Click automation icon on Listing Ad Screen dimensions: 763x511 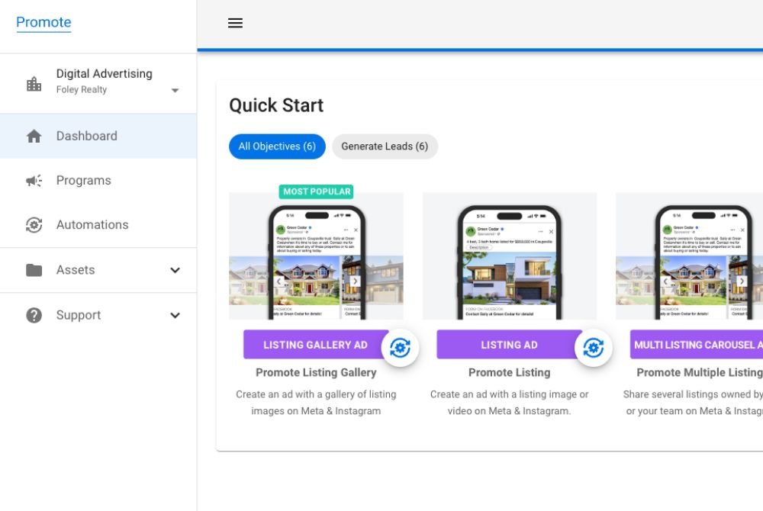(593, 349)
